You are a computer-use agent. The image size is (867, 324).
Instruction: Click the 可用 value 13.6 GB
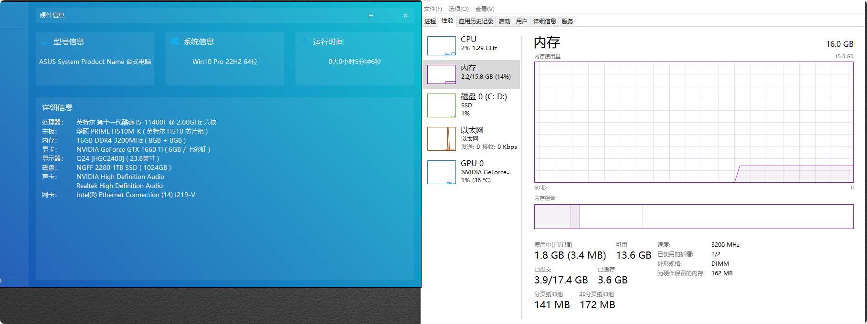(634, 255)
